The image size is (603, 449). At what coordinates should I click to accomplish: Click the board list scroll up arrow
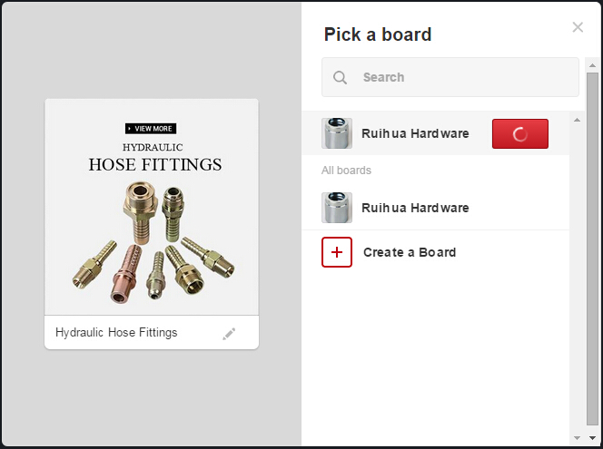point(578,119)
